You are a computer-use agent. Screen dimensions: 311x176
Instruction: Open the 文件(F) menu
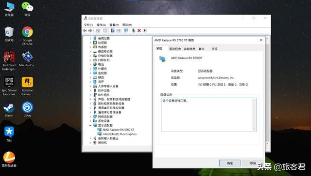(88, 25)
